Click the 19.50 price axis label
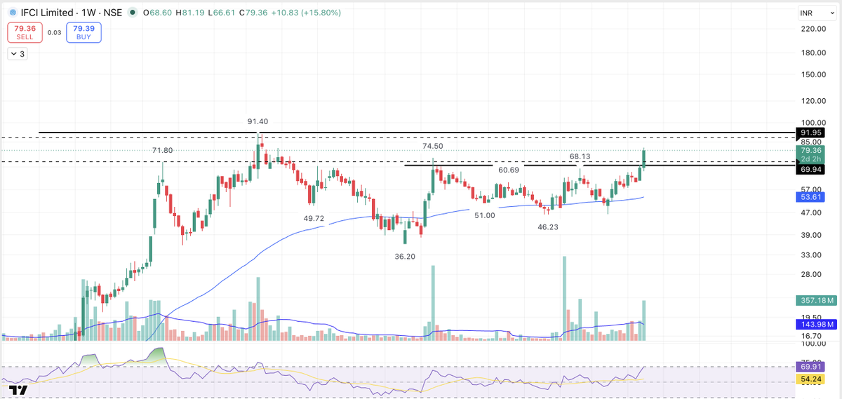The width and height of the screenshot is (842, 399). [811, 317]
